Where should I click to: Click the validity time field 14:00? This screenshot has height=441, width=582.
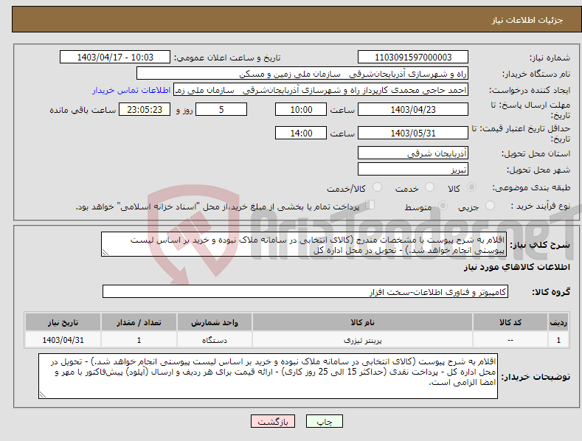tap(301, 133)
